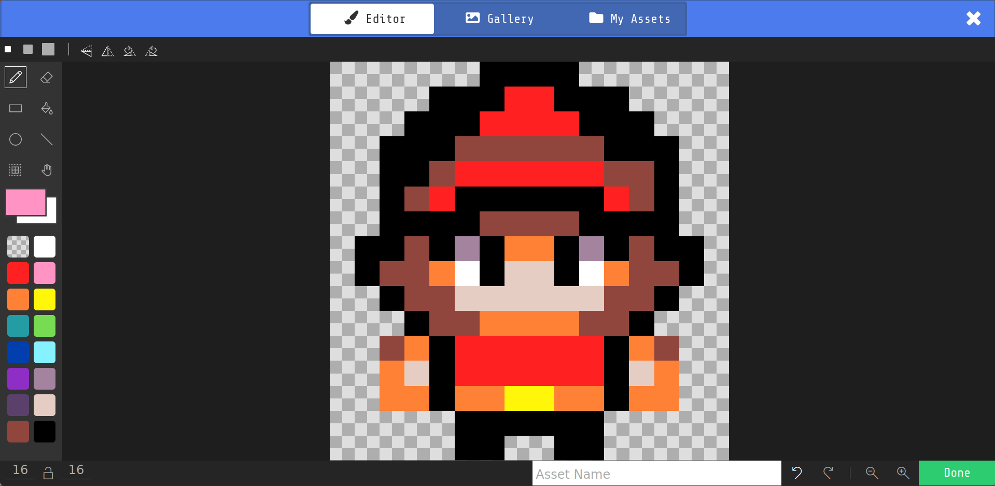
Task: Select the Pencil drawing tool
Action: tap(16, 77)
